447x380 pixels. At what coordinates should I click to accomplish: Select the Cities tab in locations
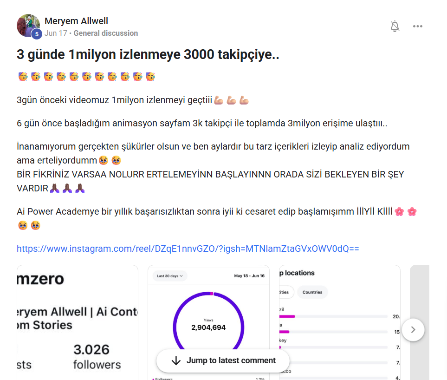click(285, 292)
